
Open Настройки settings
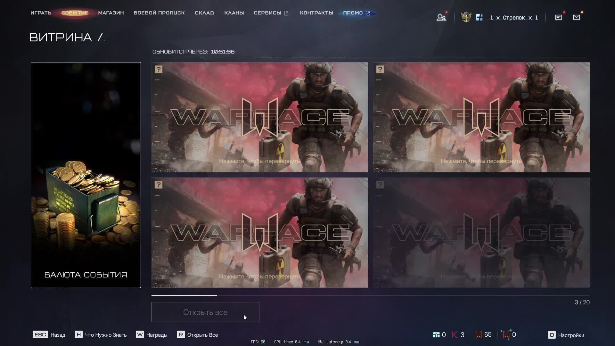coord(571,335)
